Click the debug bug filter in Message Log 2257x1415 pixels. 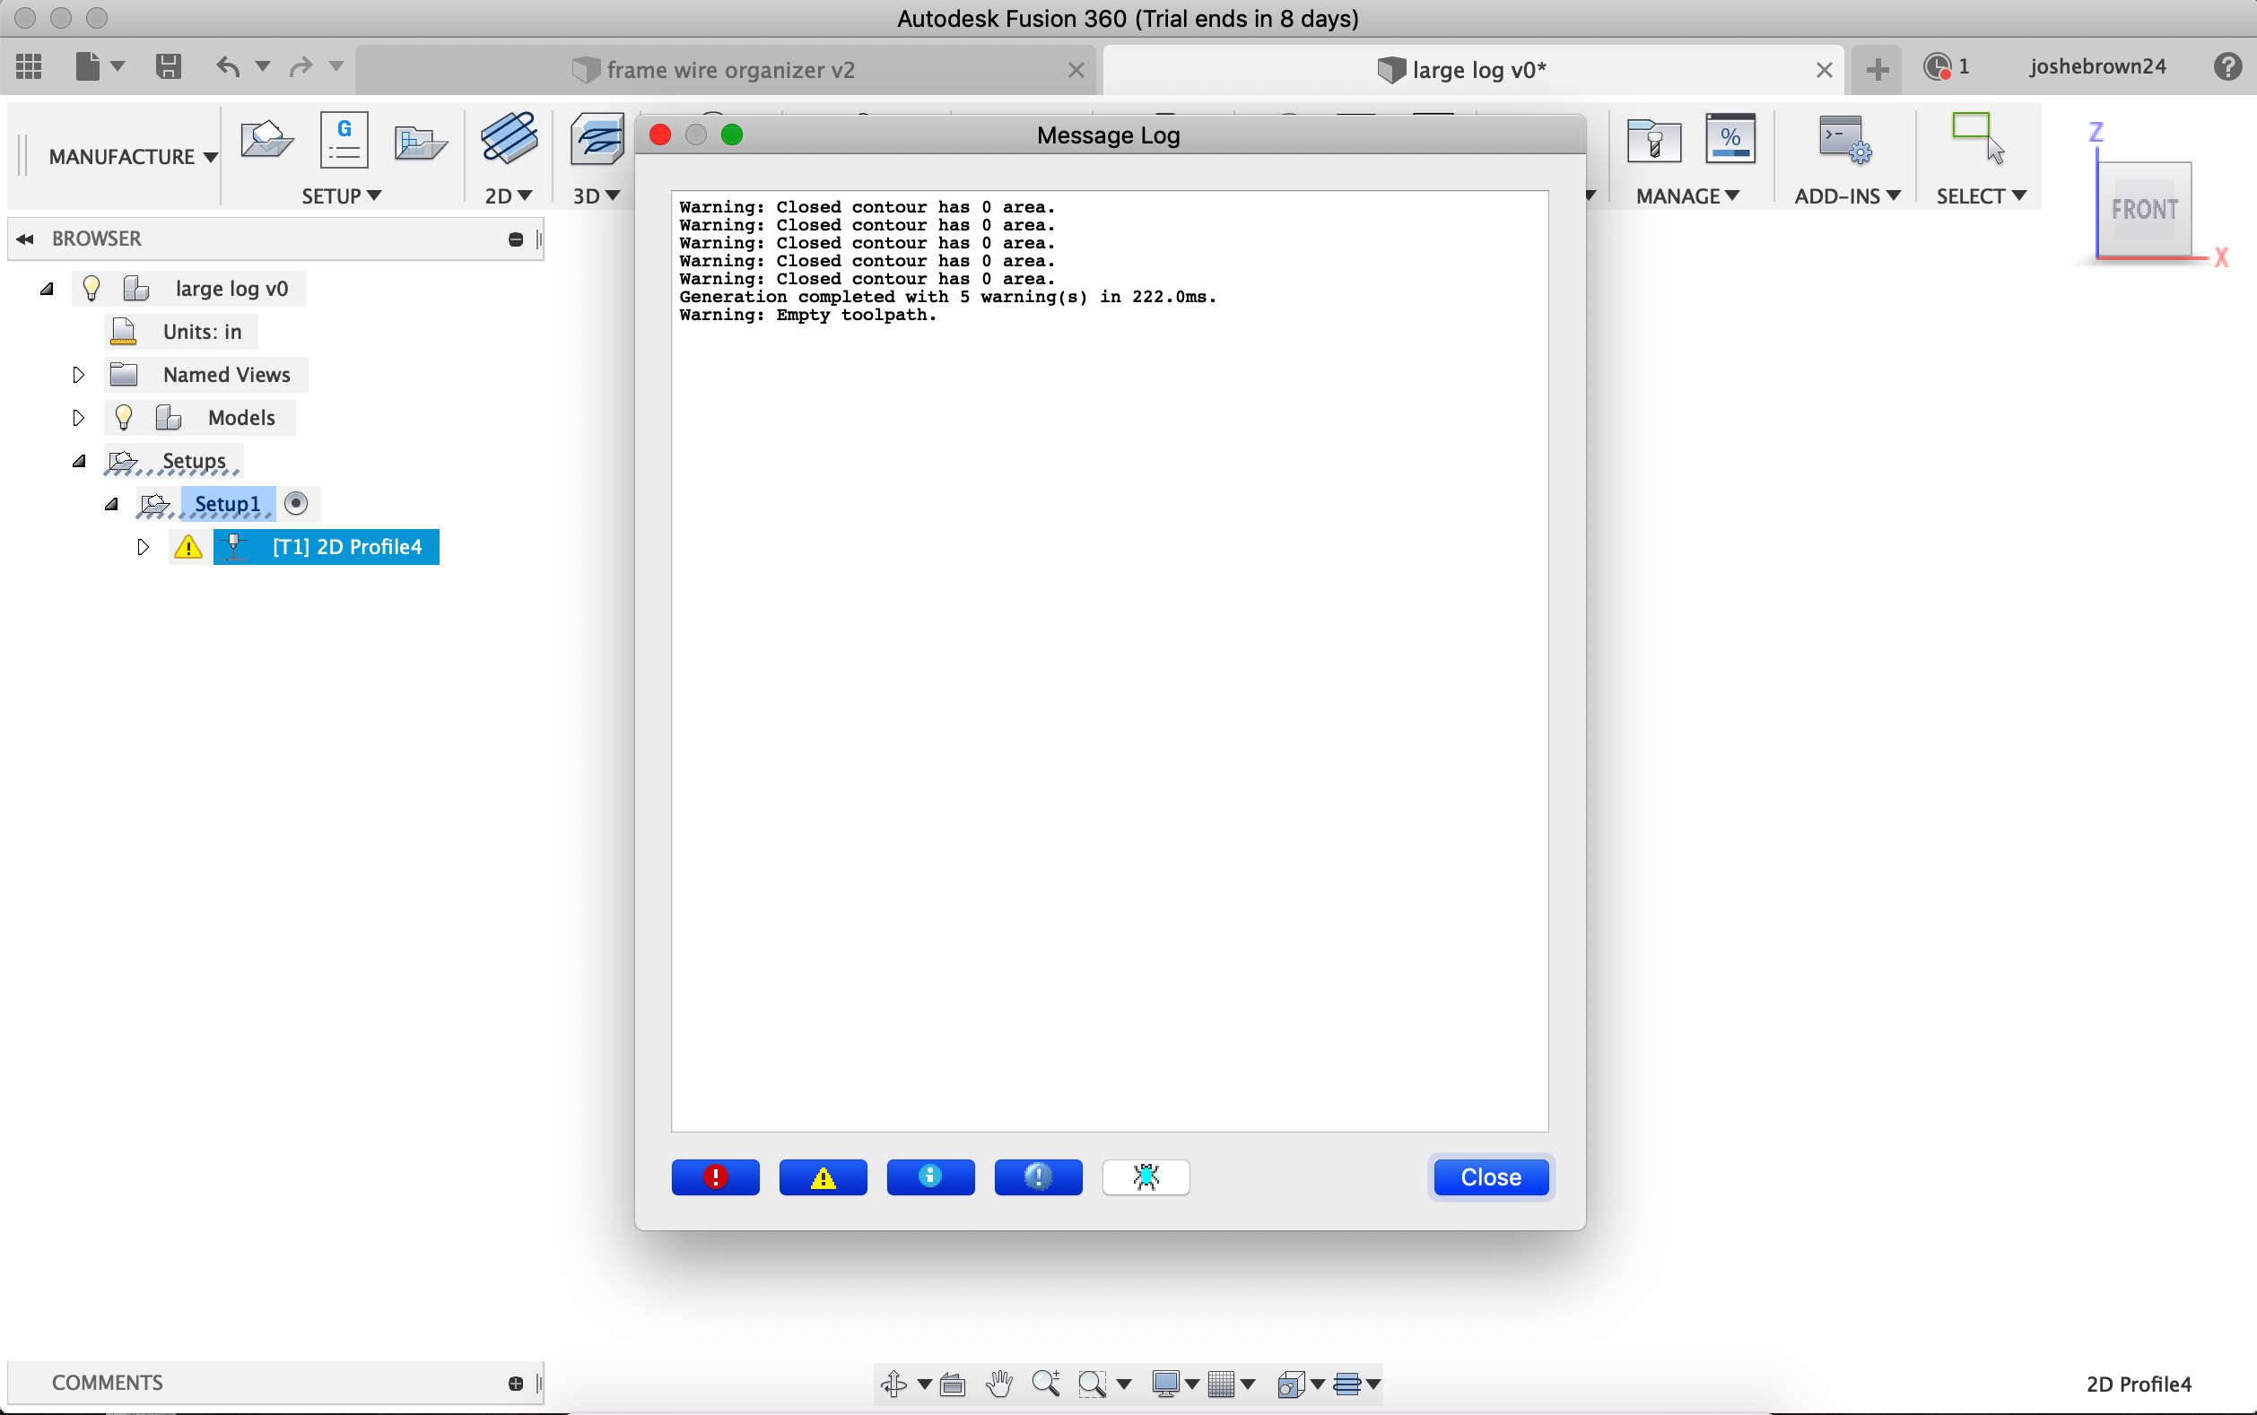(x=1145, y=1176)
